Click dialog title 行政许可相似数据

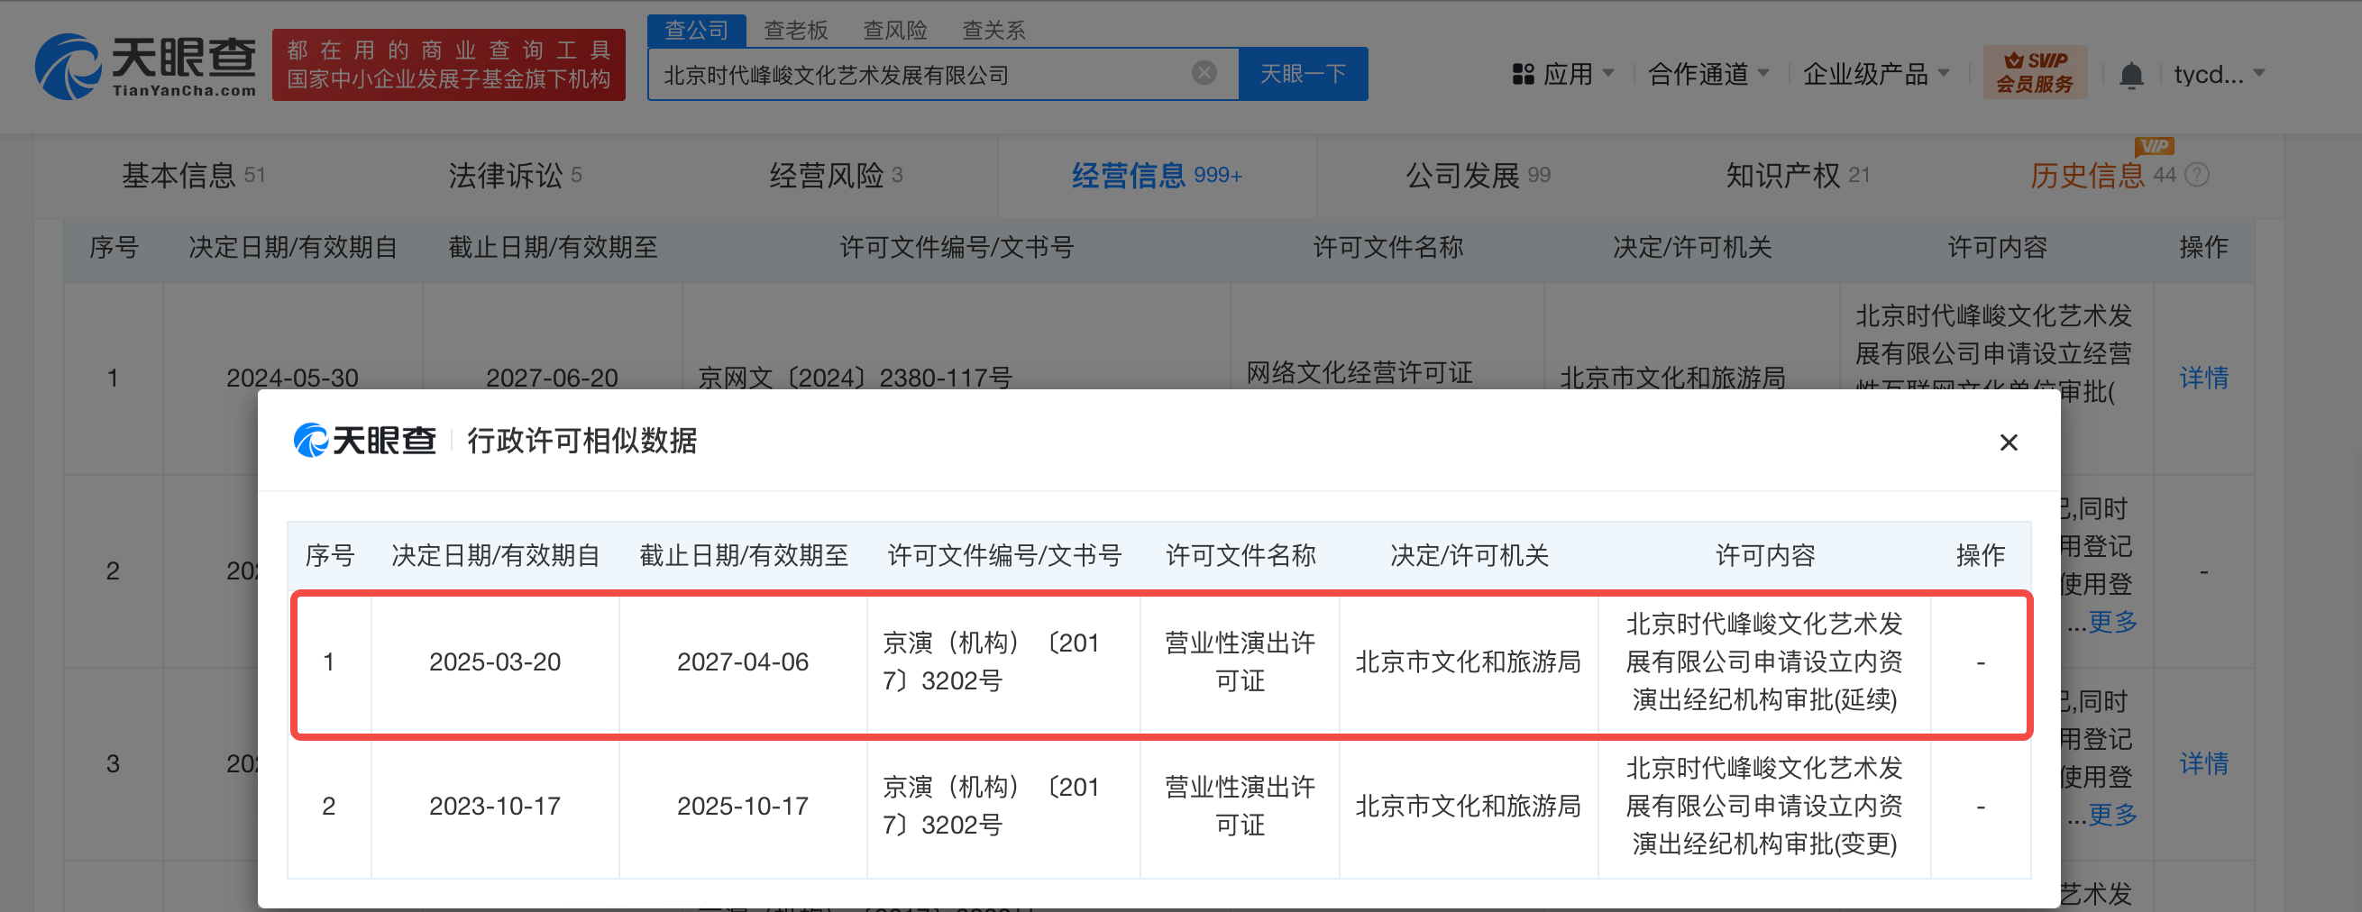[x=582, y=441]
